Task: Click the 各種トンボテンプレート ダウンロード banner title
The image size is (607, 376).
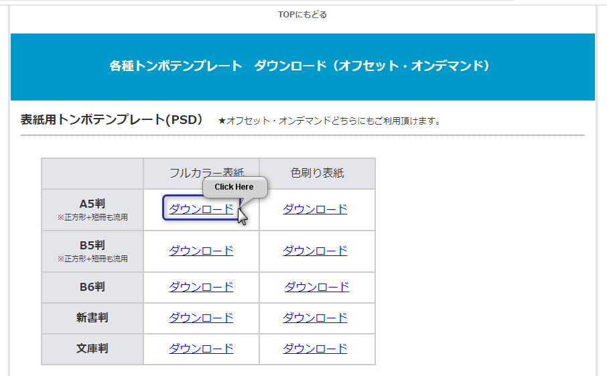Action: pos(300,66)
